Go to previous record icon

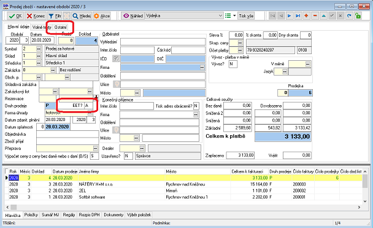tap(281, 16)
